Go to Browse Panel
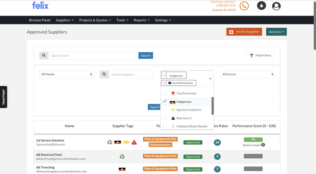 [40, 20]
